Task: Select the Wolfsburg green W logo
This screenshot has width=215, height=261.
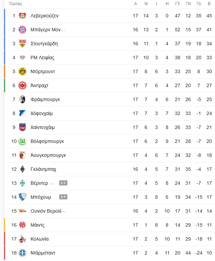Action: [x=22, y=141]
